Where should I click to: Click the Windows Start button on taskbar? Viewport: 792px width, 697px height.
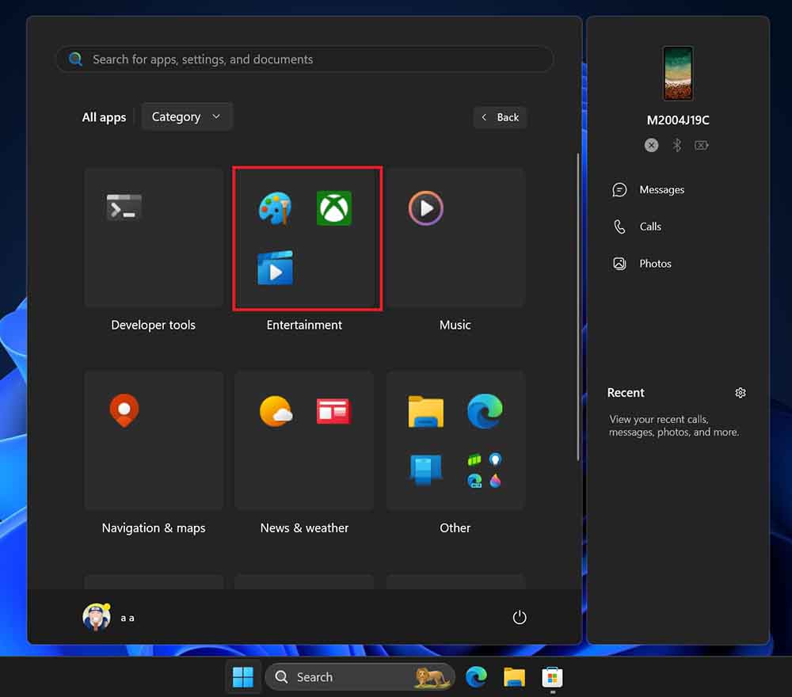coord(243,676)
